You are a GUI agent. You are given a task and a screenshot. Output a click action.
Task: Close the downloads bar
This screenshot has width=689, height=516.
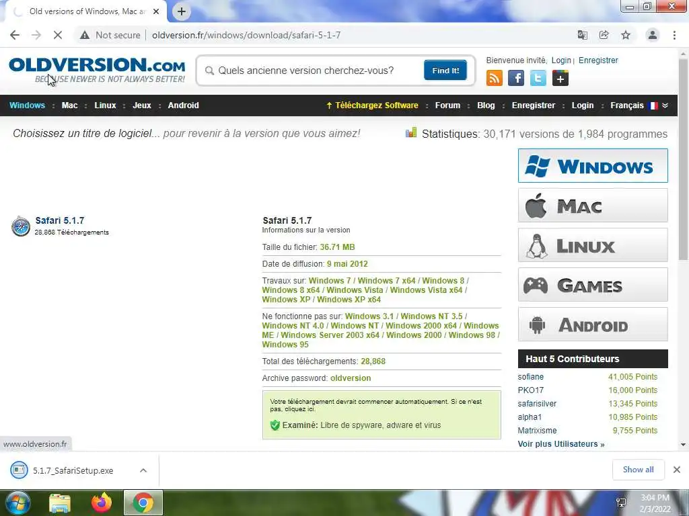(x=677, y=470)
